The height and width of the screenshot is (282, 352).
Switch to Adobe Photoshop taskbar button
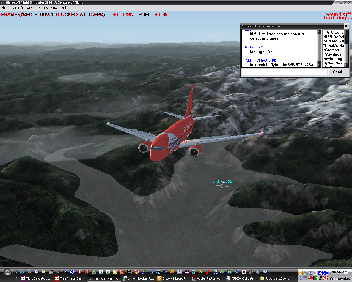tap(206, 278)
